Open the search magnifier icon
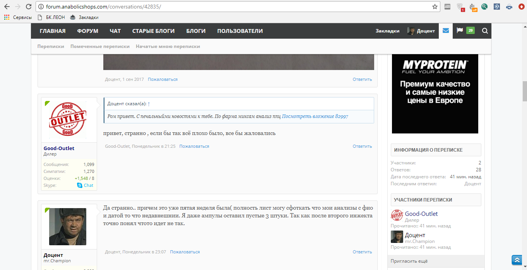This screenshot has height=270, width=527. click(485, 31)
